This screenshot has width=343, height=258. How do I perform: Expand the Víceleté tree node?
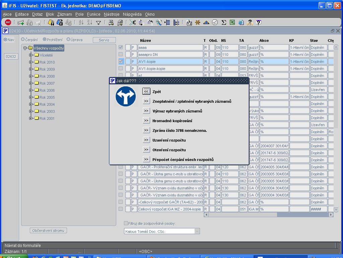coord(31,55)
